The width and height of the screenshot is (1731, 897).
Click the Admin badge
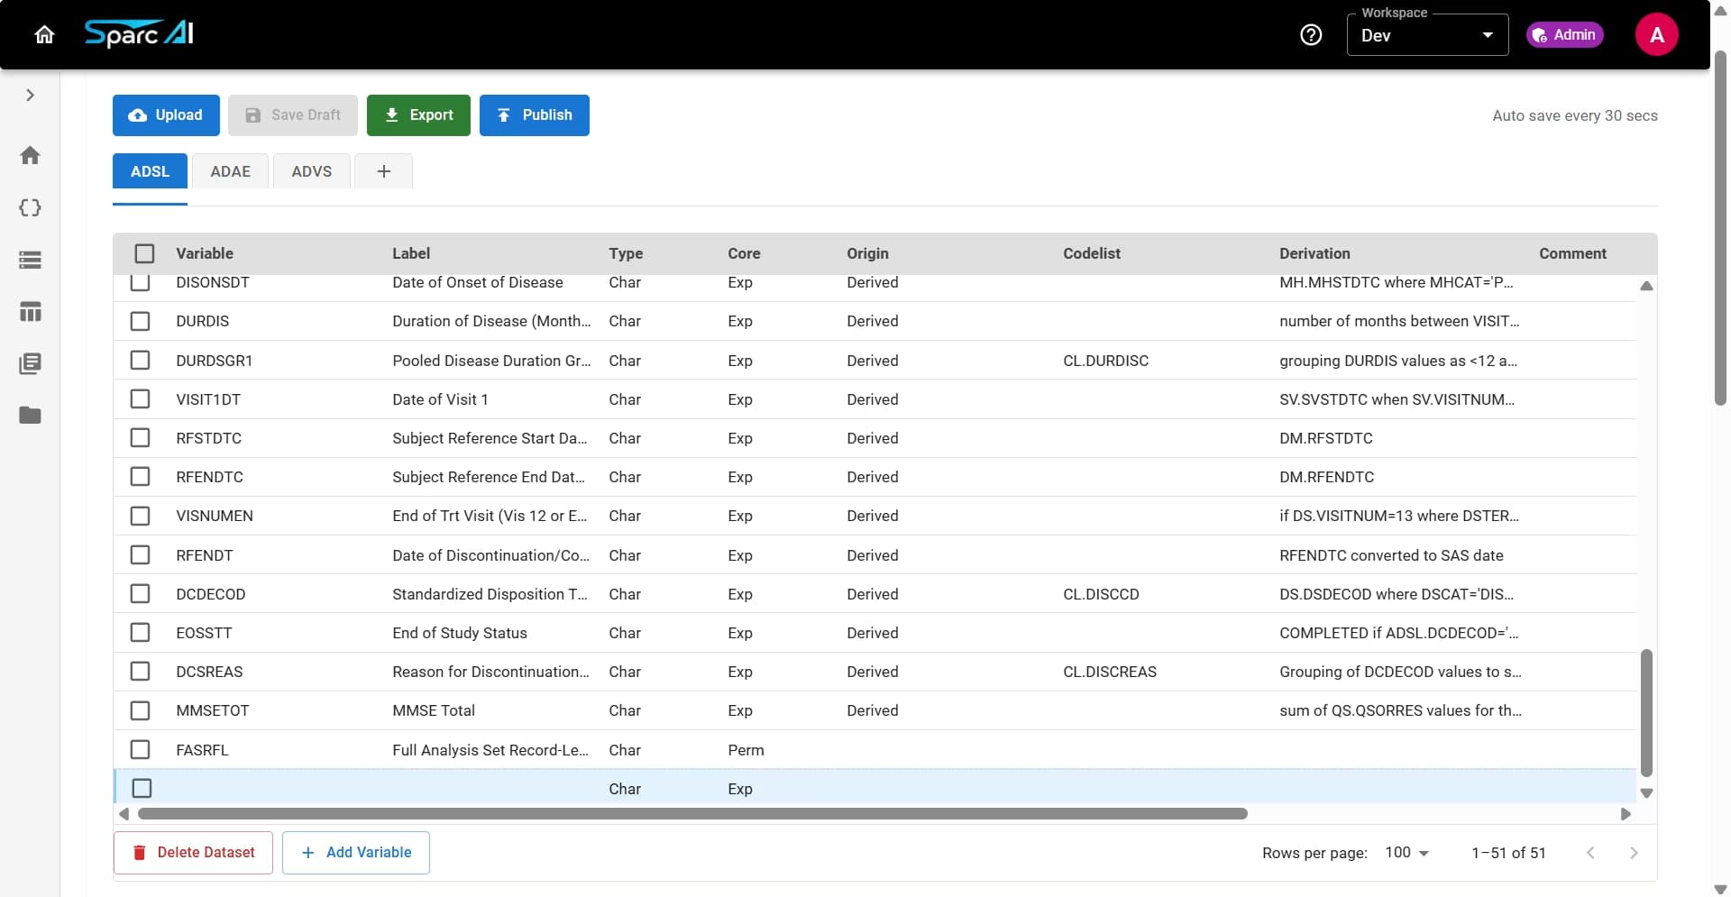click(x=1564, y=34)
